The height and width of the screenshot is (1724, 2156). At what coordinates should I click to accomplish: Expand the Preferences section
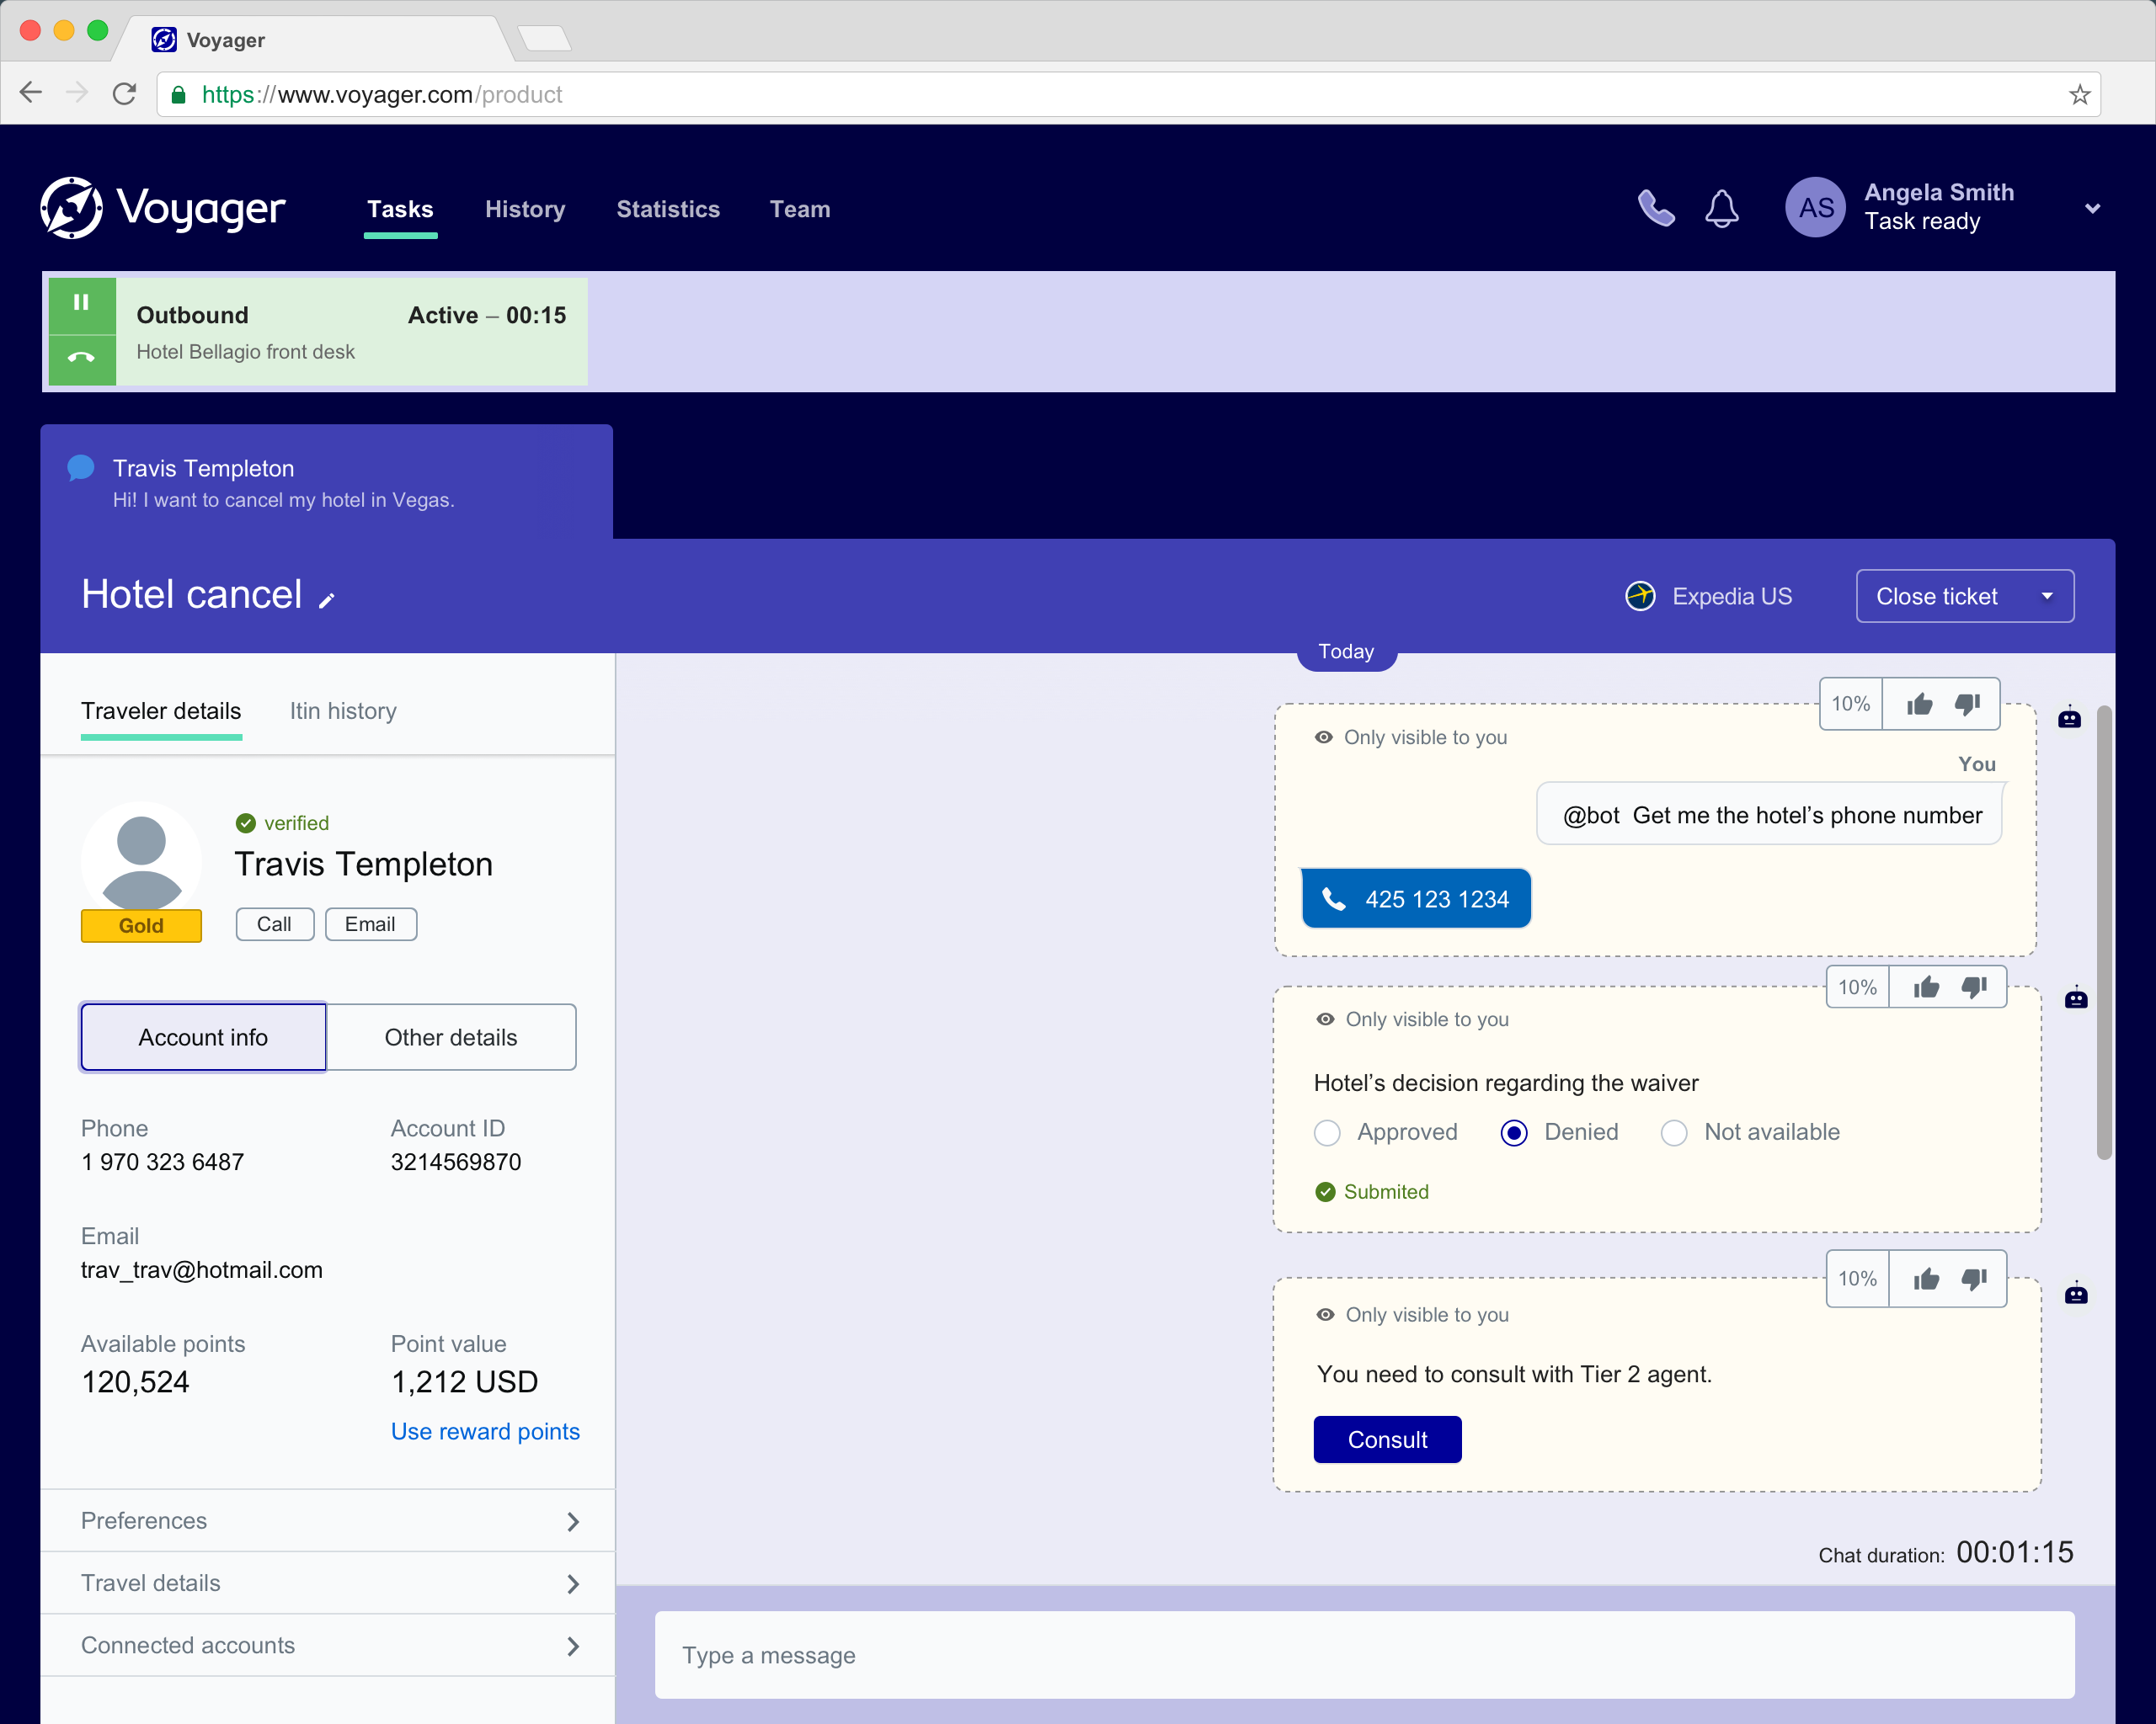[x=327, y=1520]
